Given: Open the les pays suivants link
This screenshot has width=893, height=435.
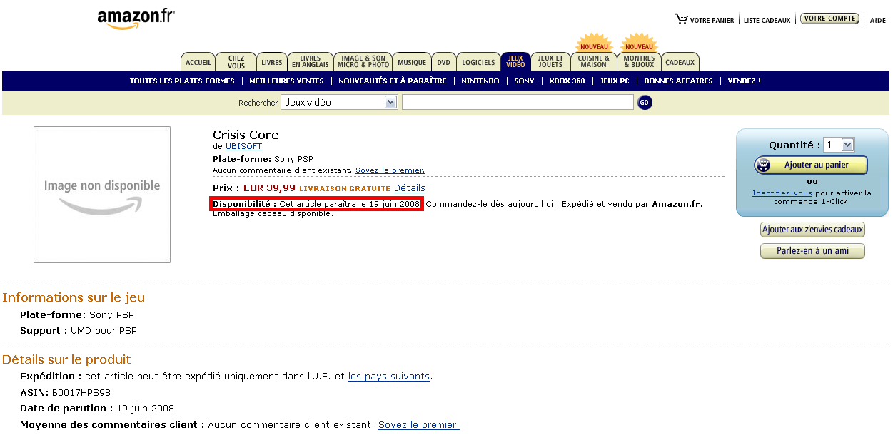Looking at the screenshot, I should pos(389,377).
